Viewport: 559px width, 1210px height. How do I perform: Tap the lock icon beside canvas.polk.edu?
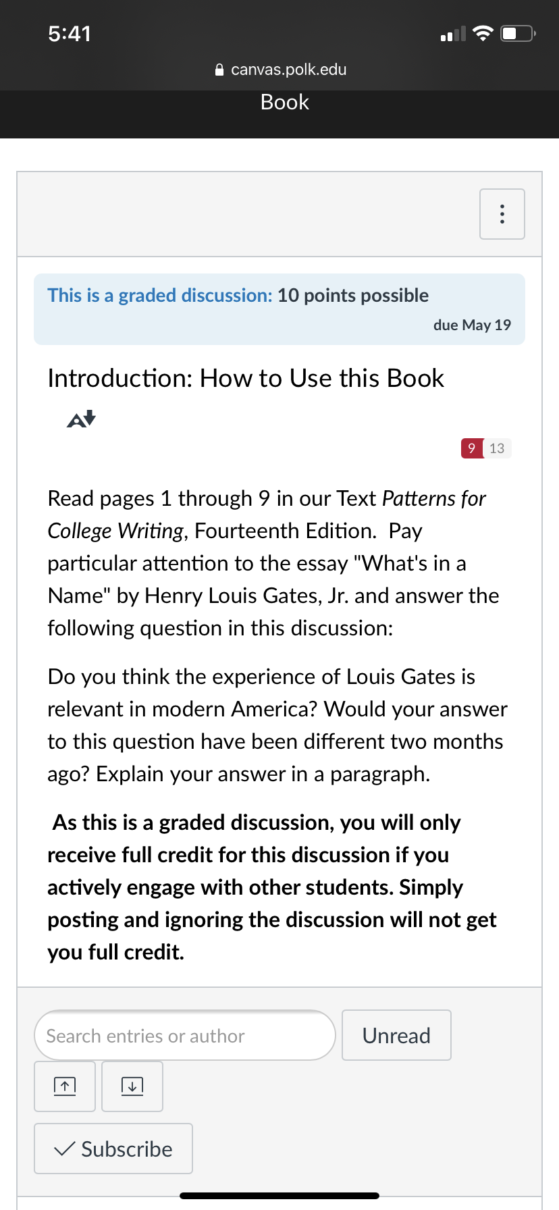click(219, 70)
